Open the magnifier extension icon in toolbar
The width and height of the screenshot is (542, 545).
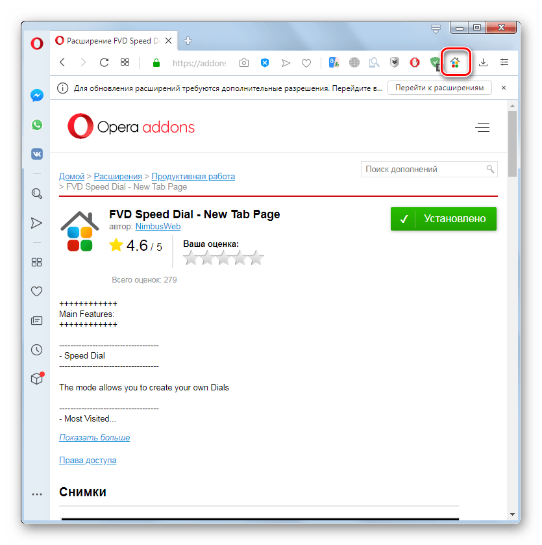pos(374,62)
